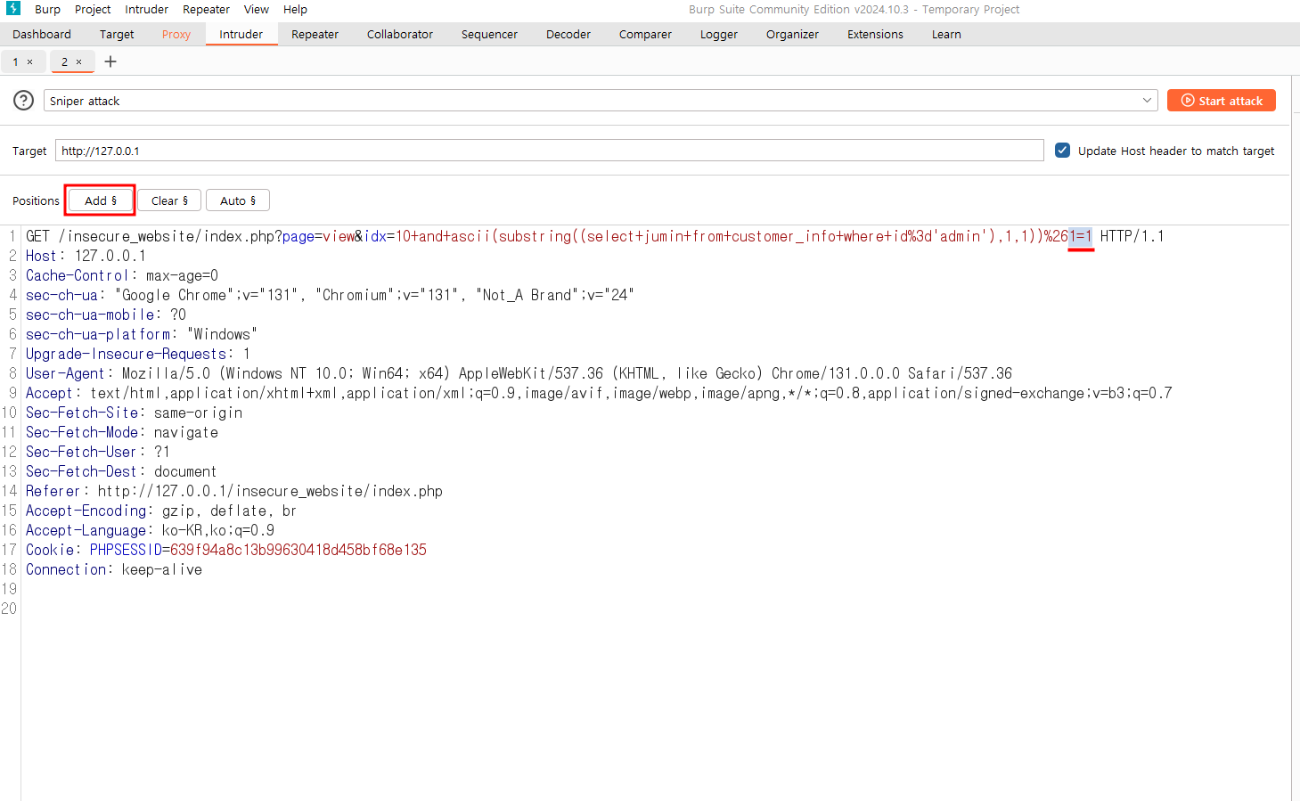Click the sec-ch-ua header line
1300x801 pixels.
point(330,295)
